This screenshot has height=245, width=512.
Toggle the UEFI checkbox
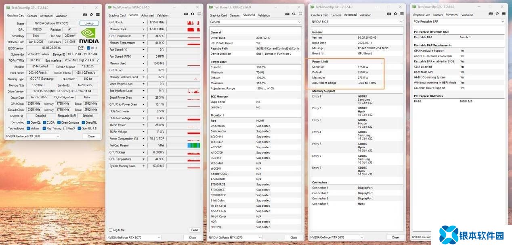tap(88, 48)
